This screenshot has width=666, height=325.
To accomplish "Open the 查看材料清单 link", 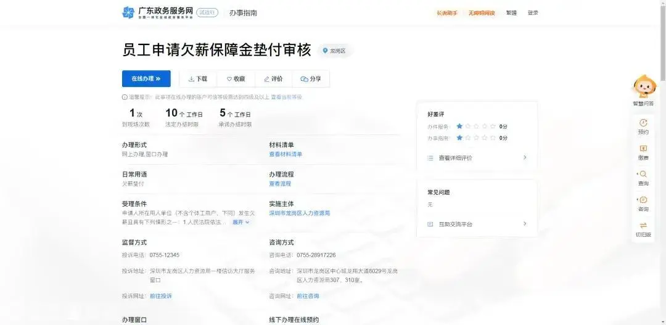I will point(286,154).
